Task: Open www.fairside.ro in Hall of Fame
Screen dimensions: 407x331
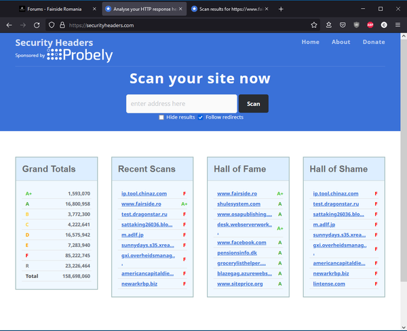Action: (x=237, y=194)
